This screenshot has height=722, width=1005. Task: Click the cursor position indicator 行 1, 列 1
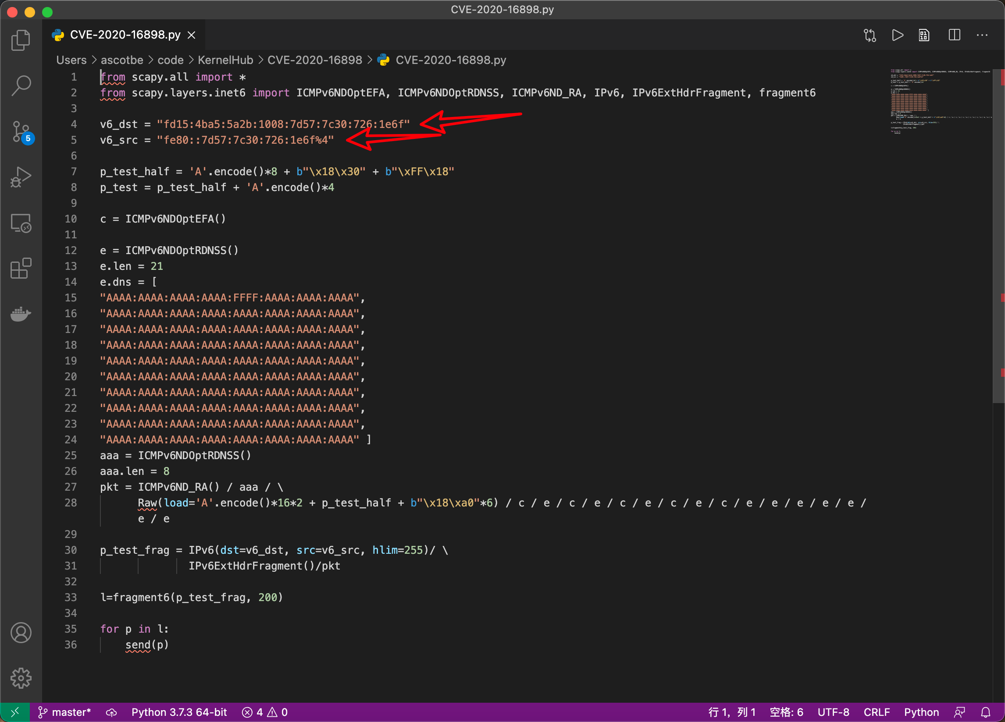tap(731, 712)
